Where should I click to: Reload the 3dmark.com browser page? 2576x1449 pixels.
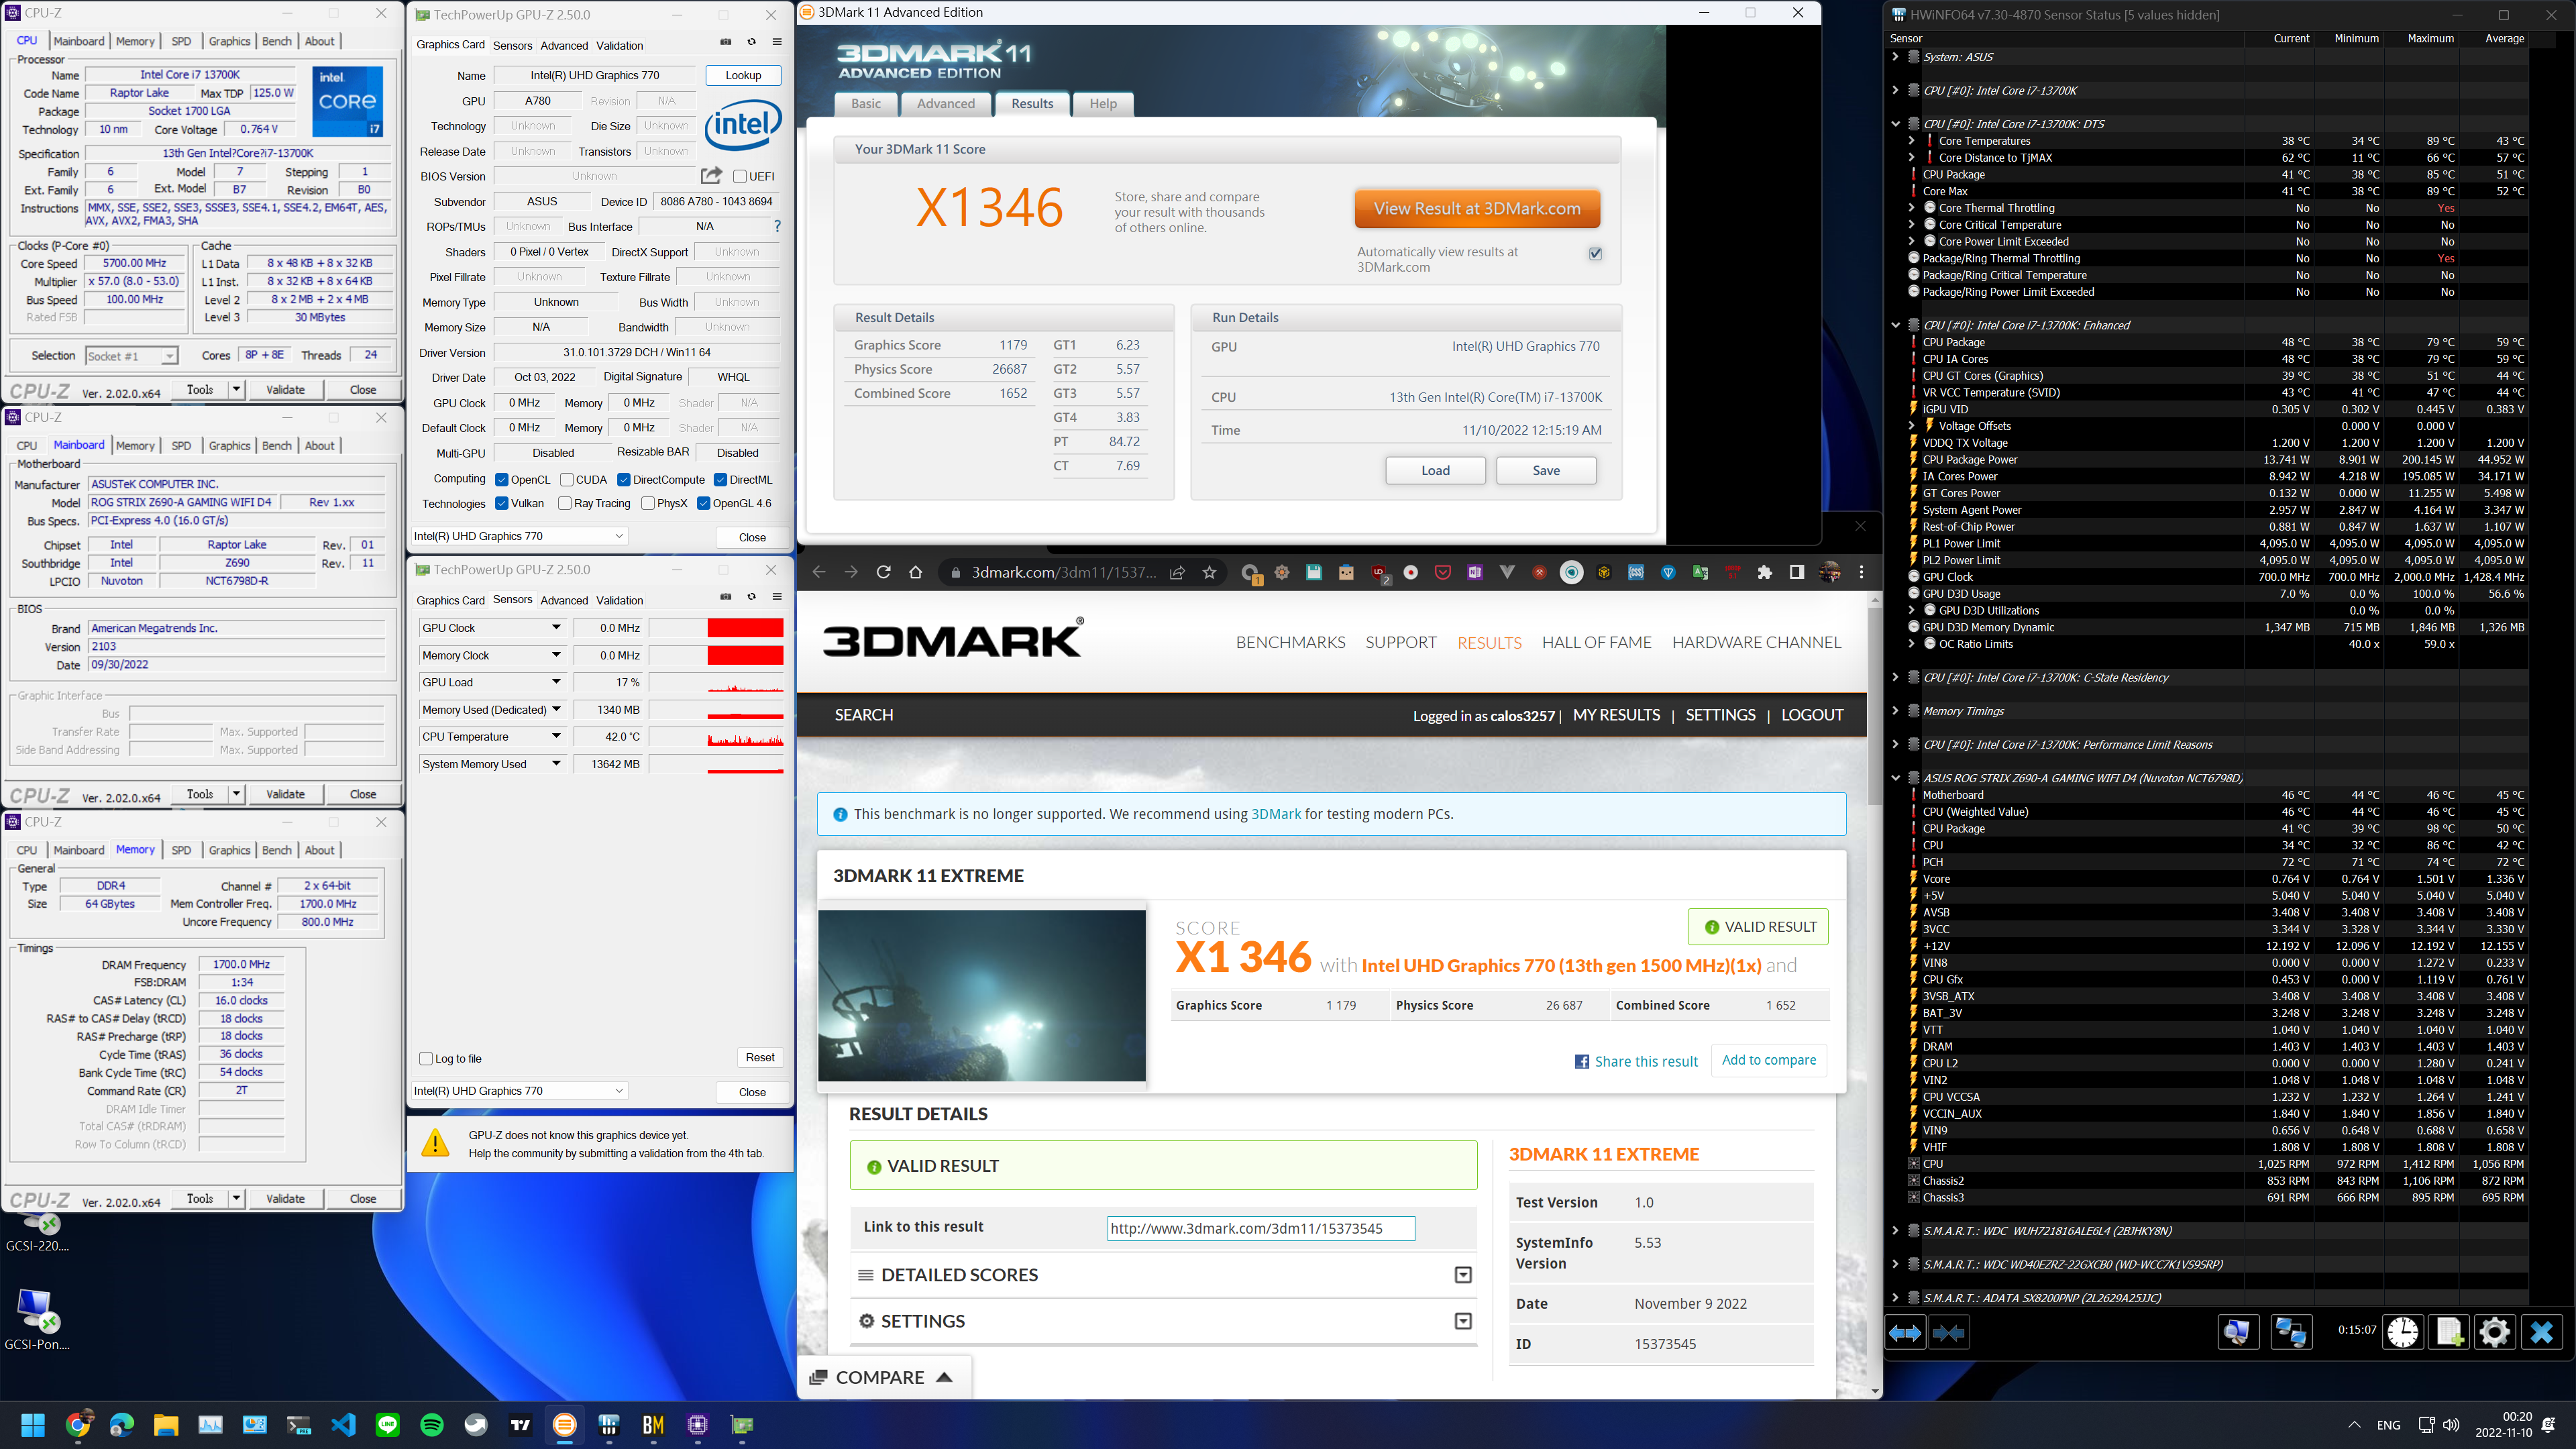(883, 572)
